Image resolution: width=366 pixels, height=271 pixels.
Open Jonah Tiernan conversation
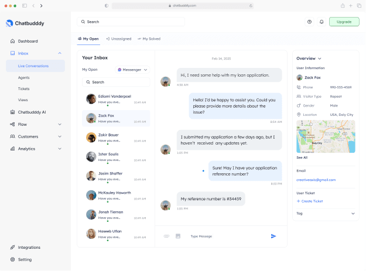click(x=116, y=215)
